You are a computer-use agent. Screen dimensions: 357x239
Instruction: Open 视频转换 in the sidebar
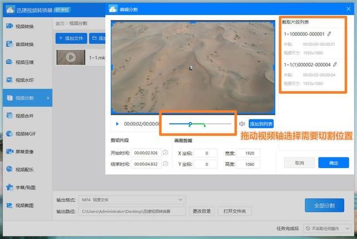(x=25, y=26)
